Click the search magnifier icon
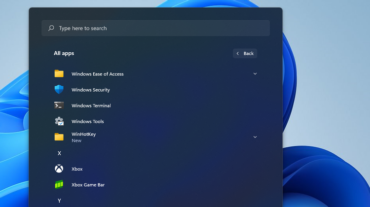 (x=51, y=28)
